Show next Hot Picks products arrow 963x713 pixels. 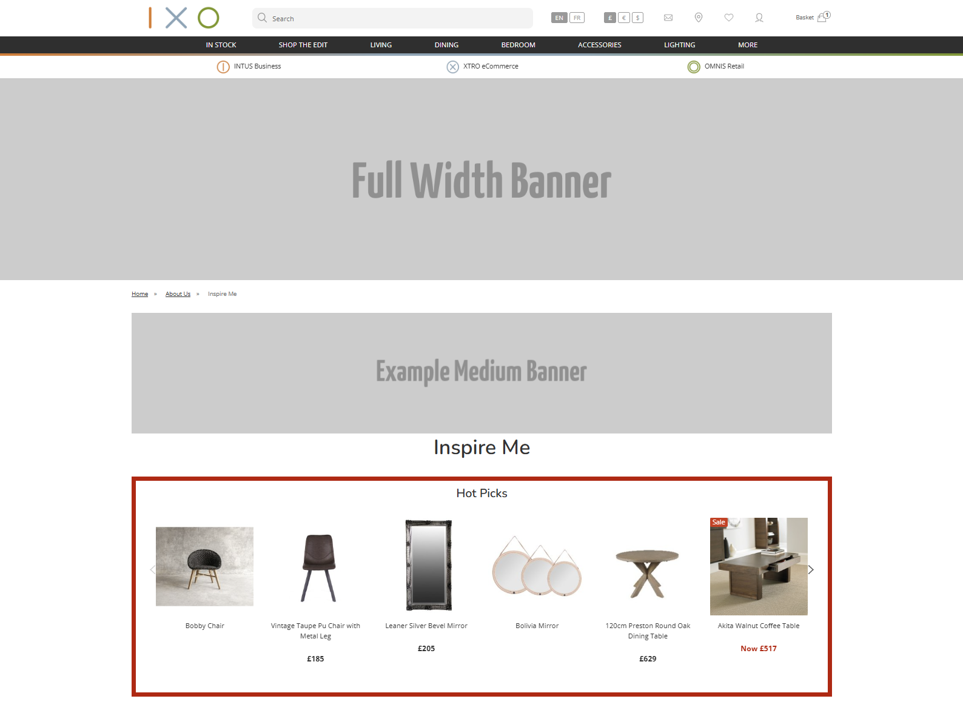[x=811, y=569]
